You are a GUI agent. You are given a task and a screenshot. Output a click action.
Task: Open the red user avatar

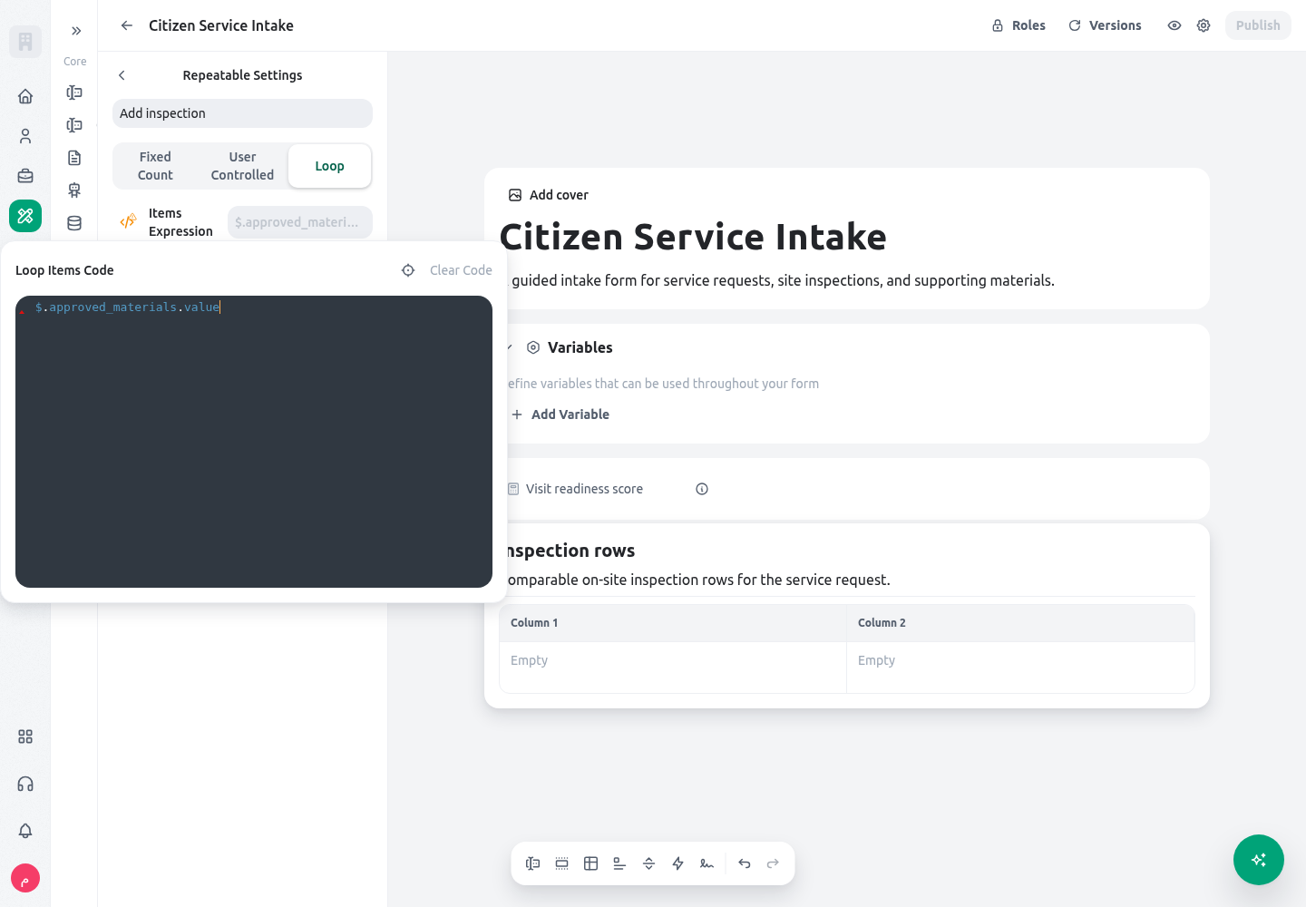click(x=25, y=878)
